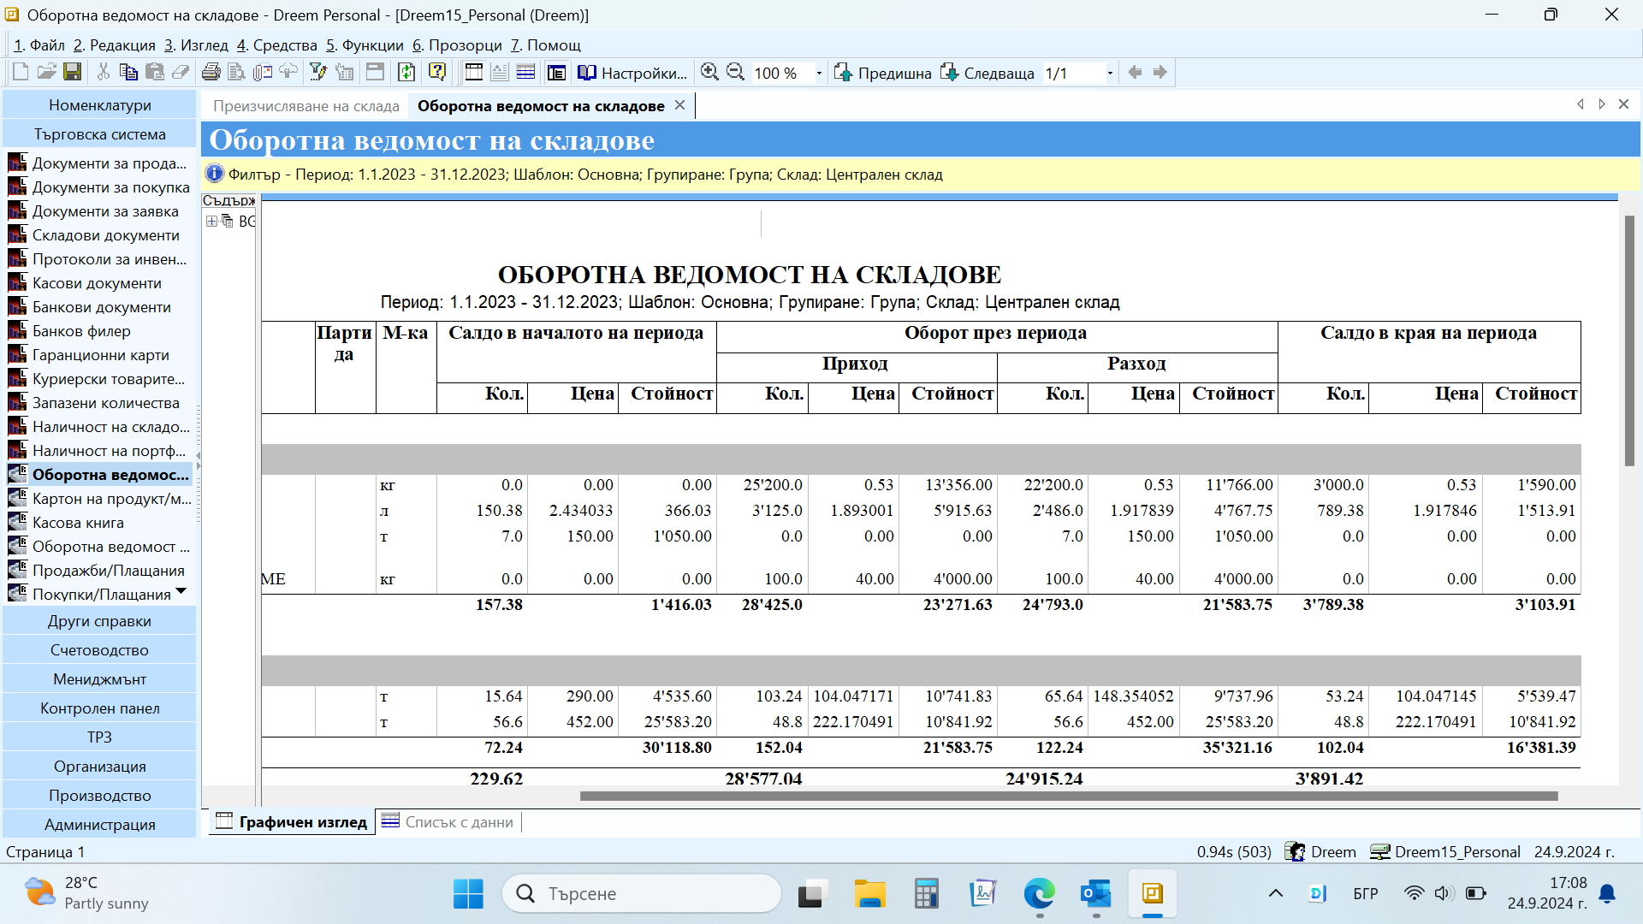Open the Функции menu
The height and width of the screenshot is (924, 1643).
pyautogui.click(x=365, y=45)
